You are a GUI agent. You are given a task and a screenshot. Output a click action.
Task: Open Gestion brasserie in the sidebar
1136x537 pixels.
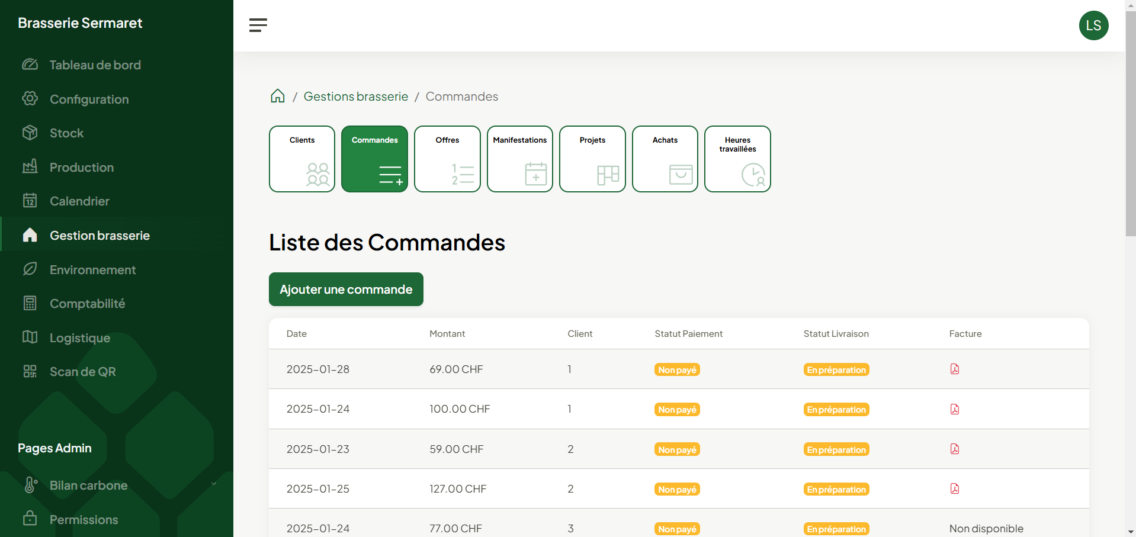100,235
